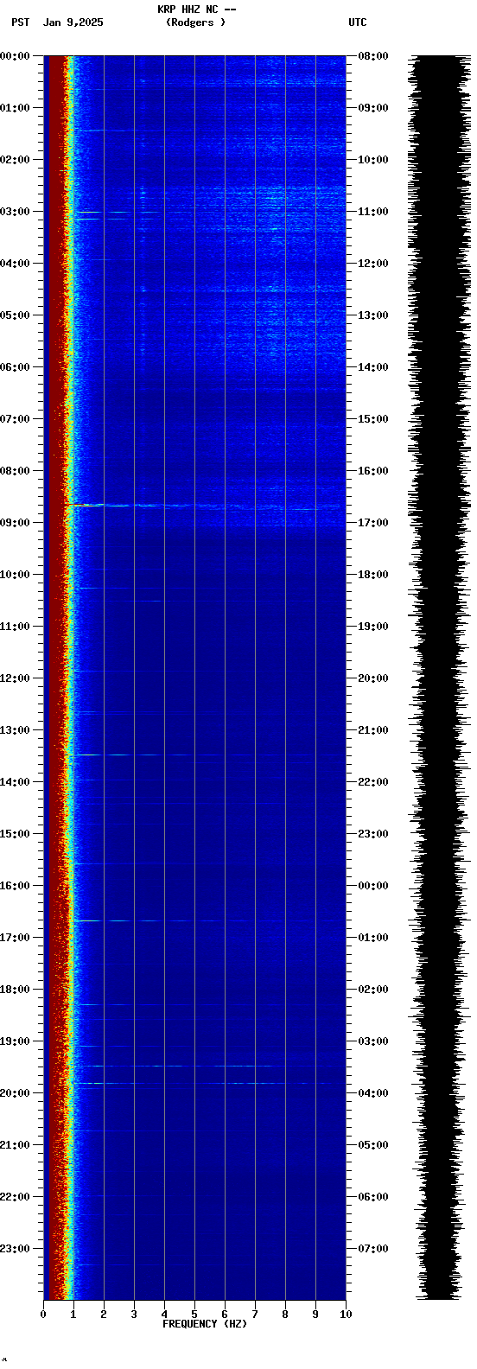This screenshot has height=1369, width=477.
Task: Click the UTC time label '21:00'
Action: pyautogui.click(x=373, y=730)
